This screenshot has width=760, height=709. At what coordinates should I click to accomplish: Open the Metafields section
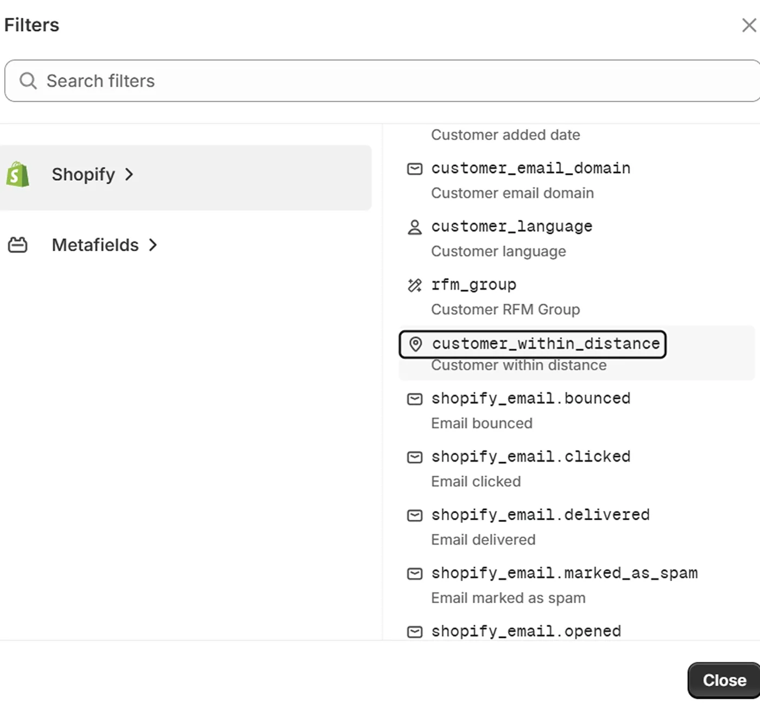(95, 245)
